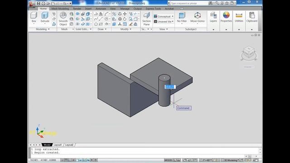Switch to the Render tab
The width and height of the screenshot is (290, 163).
(x=77, y=9)
